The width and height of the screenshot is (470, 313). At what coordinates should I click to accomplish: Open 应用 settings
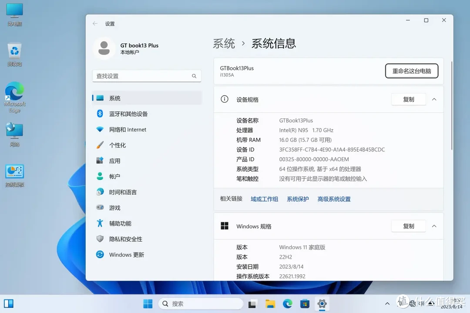(x=147, y=161)
